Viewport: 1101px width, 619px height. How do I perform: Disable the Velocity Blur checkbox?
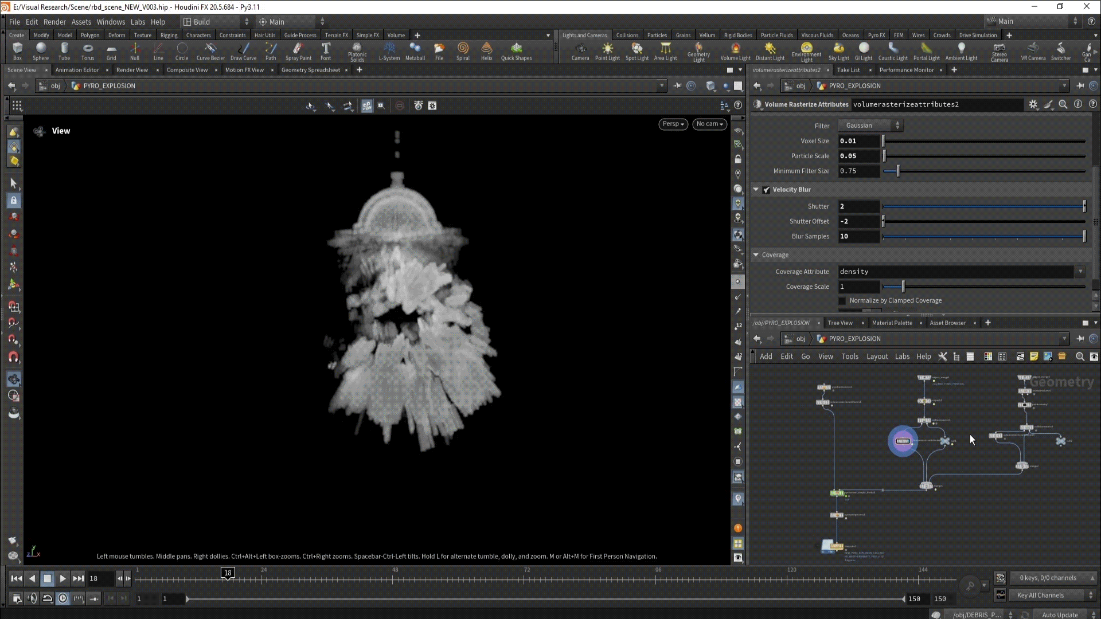767,190
